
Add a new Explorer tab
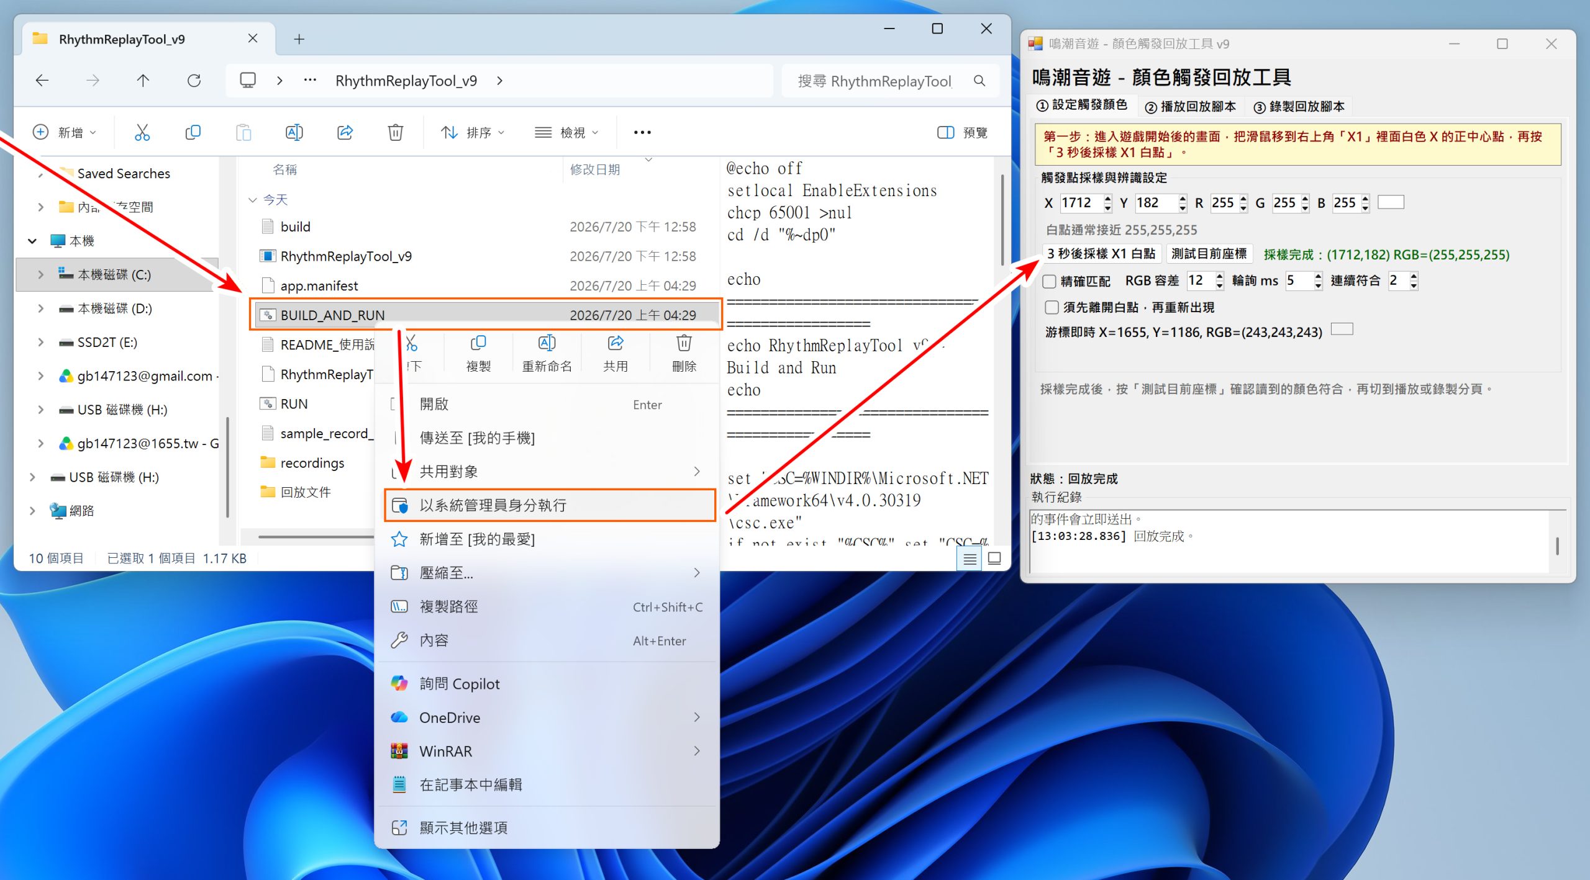coord(299,39)
